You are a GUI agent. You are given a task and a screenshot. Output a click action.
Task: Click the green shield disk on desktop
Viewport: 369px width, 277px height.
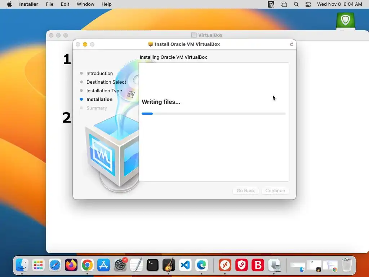(346, 21)
